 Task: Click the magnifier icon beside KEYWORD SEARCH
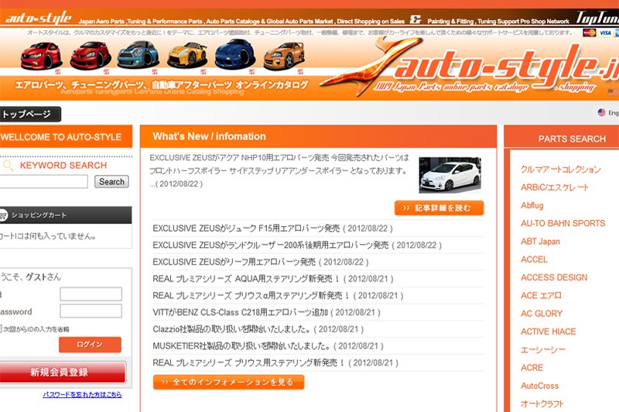pos(7,166)
